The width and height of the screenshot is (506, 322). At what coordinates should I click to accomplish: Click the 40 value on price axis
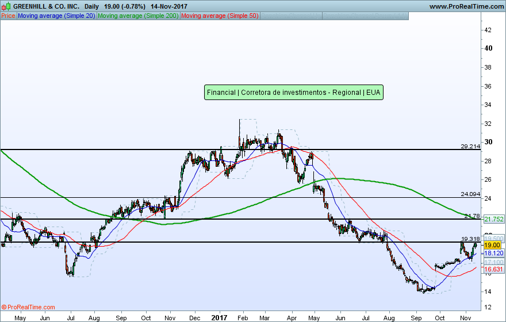(488, 48)
